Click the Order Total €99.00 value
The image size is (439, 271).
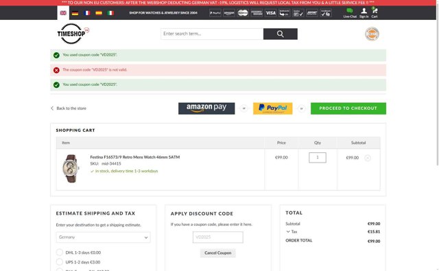click(374, 241)
